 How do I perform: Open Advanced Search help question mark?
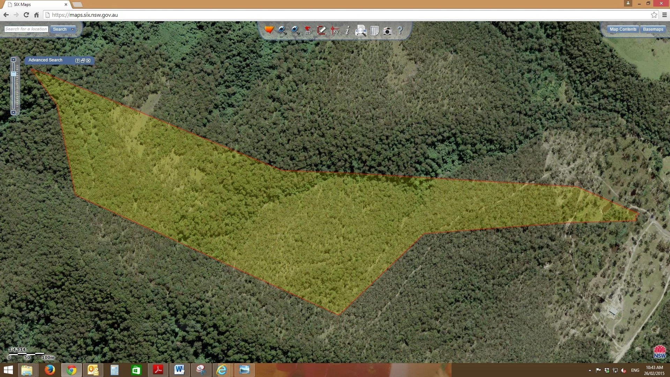[x=77, y=60]
